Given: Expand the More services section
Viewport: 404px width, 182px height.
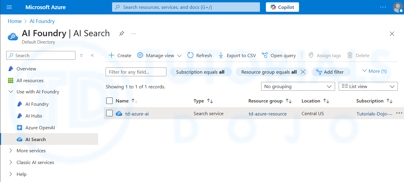Looking at the screenshot, I should [11, 150].
